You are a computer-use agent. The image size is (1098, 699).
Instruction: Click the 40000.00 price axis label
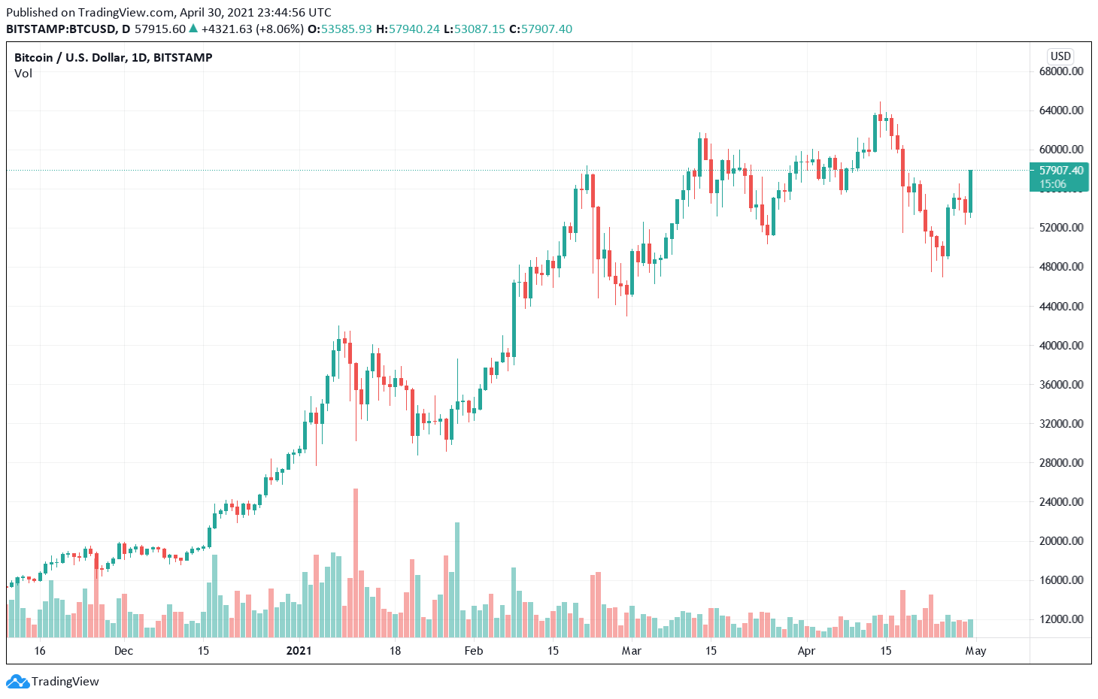click(x=1061, y=346)
